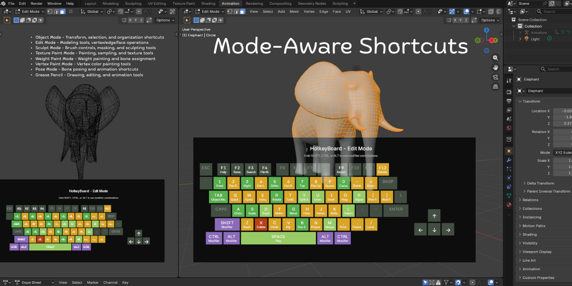Expand Armature in the outliner
Viewport: 572px width, 286px height.
click(521, 32)
